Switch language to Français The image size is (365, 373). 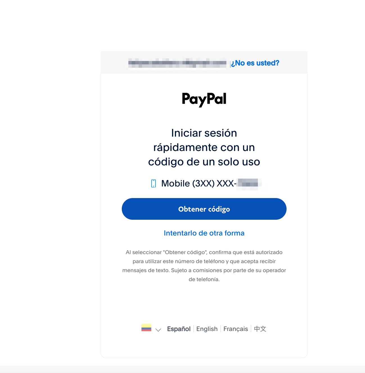pos(236,329)
